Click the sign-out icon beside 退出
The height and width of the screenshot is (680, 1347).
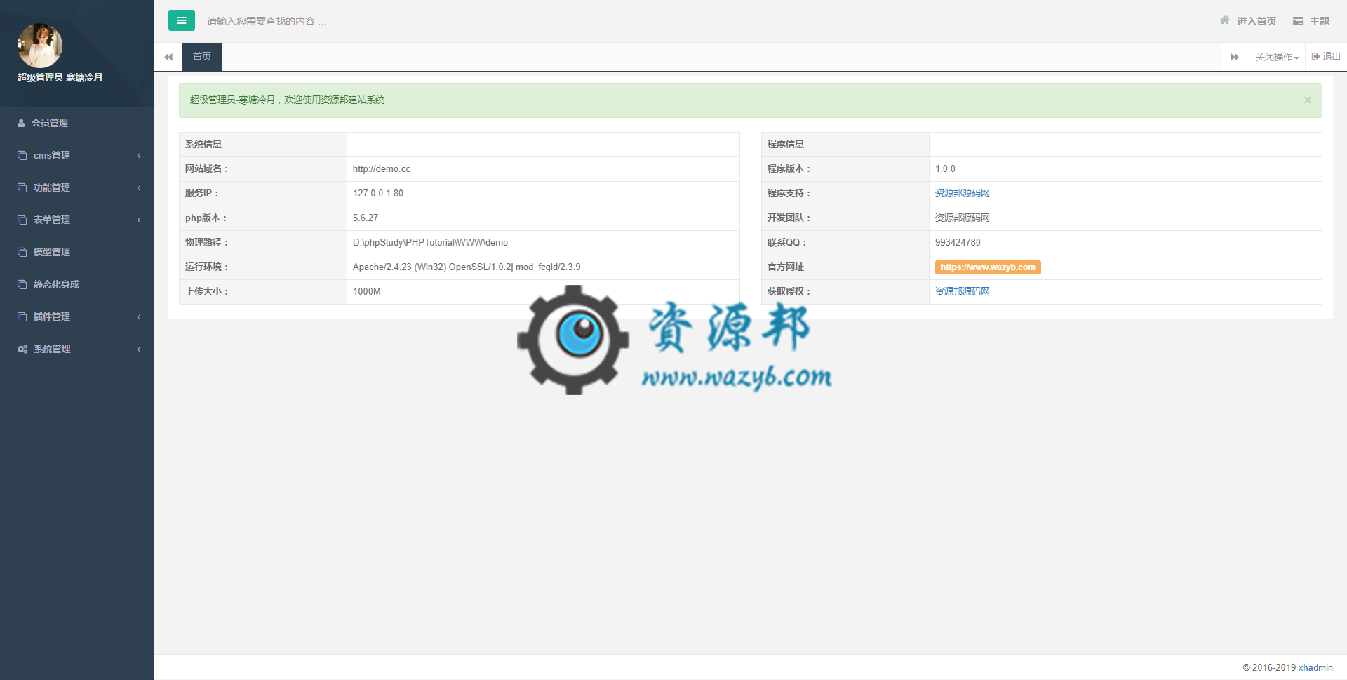tap(1315, 57)
